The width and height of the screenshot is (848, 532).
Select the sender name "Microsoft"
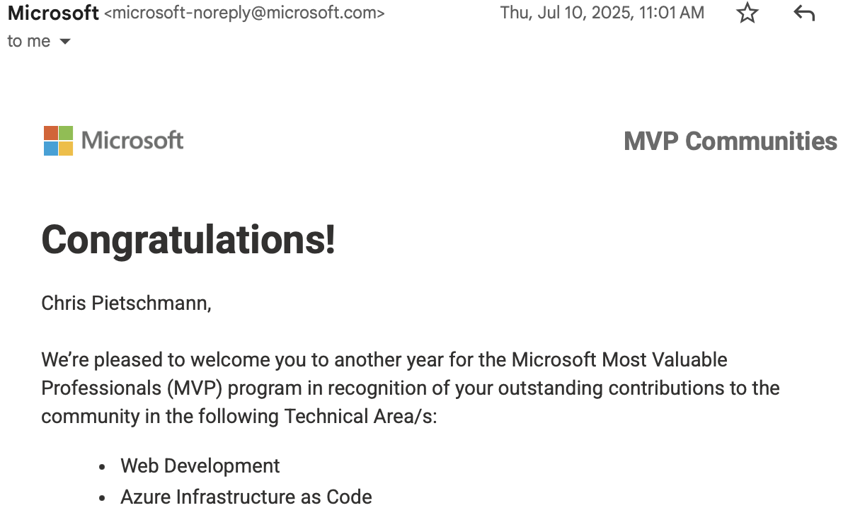pyautogui.click(x=52, y=13)
